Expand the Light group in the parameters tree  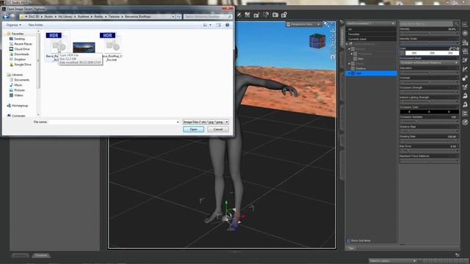tap(350, 73)
